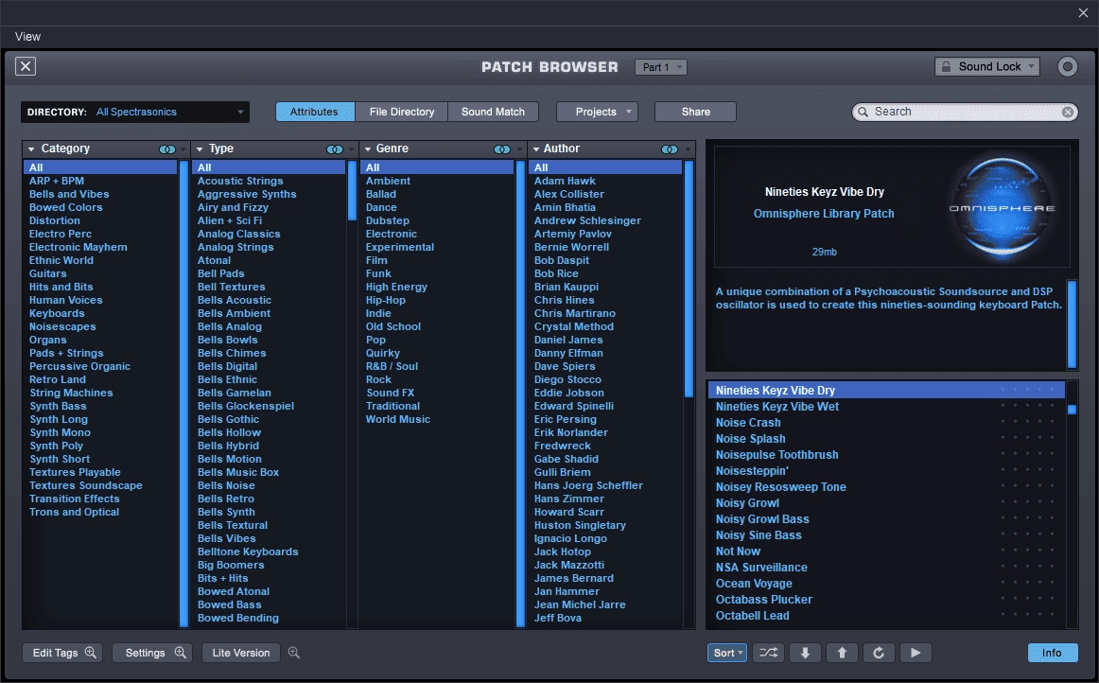Click the magnifier beside Settings
The image size is (1099, 683).
[180, 652]
